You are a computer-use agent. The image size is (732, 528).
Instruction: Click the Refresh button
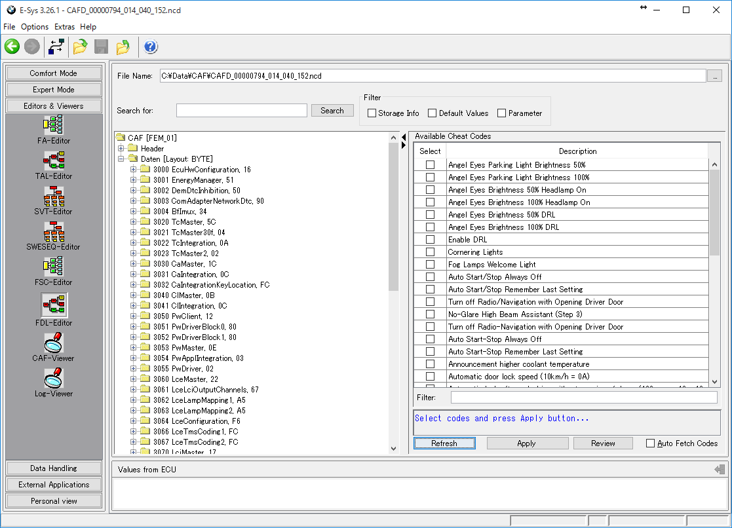pos(444,443)
